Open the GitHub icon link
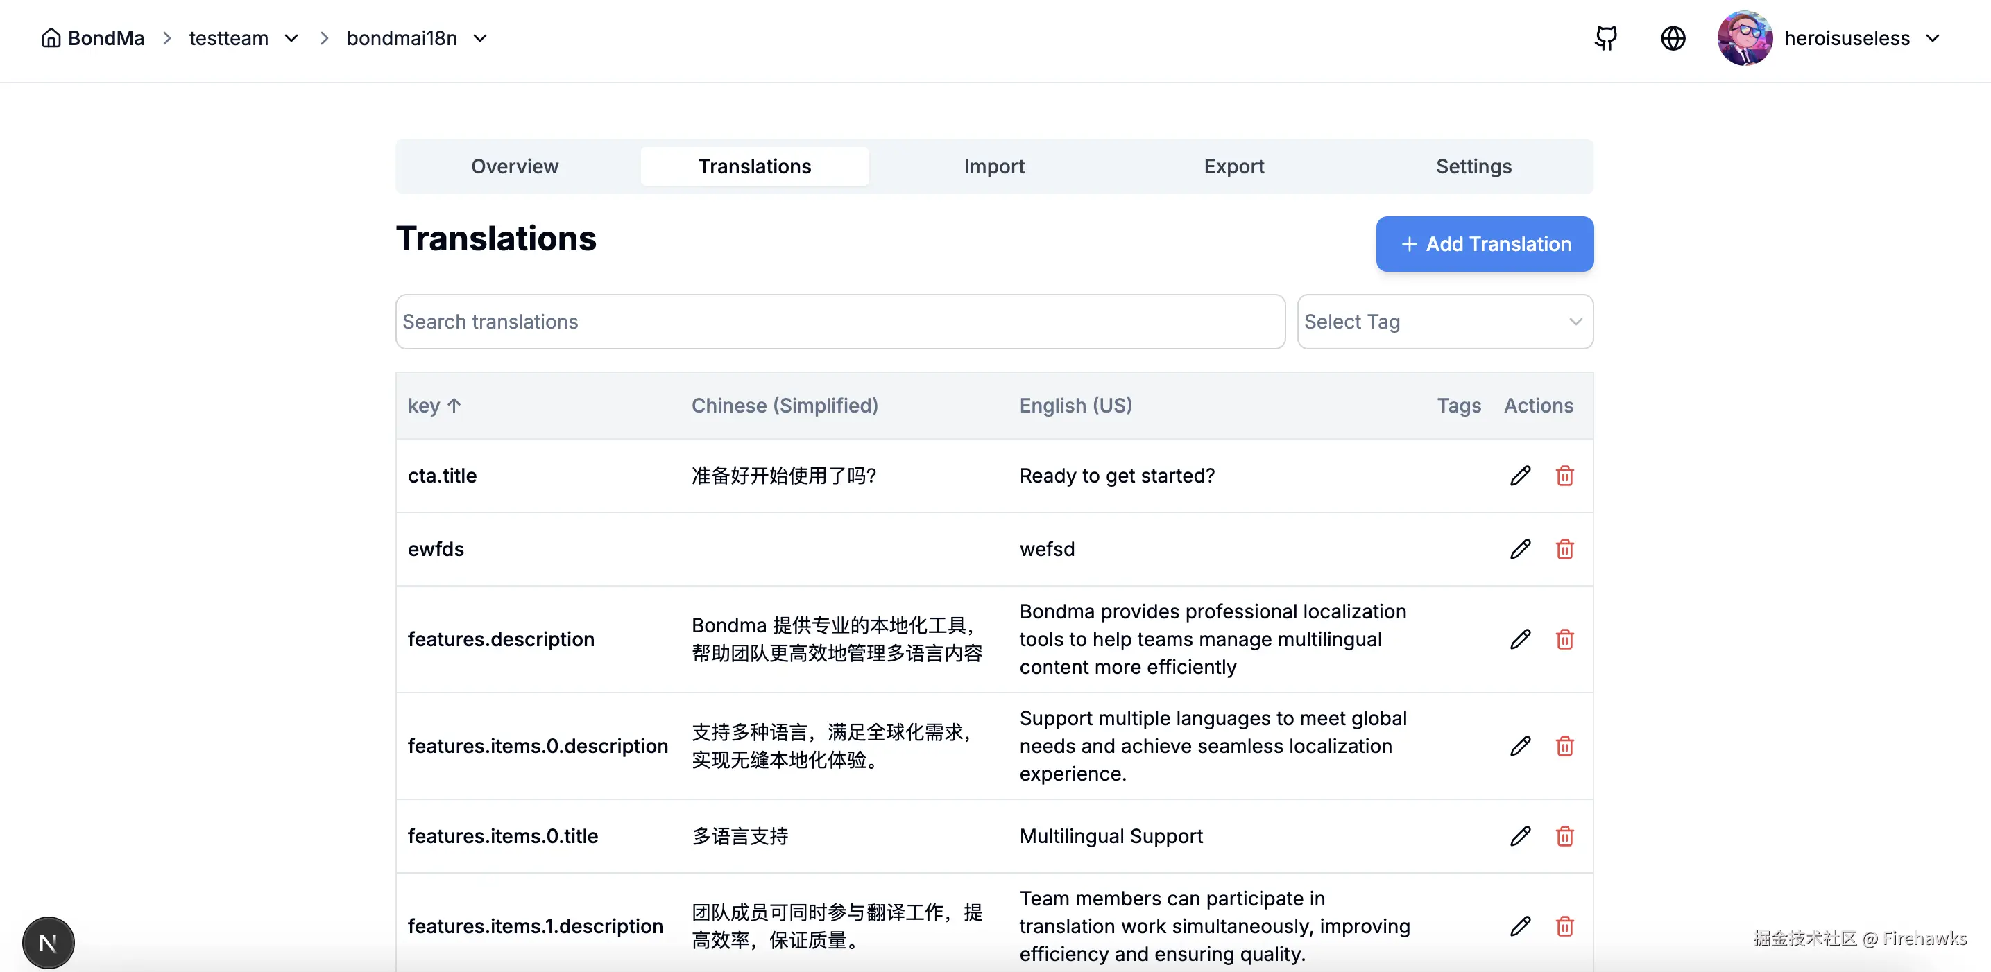 [1605, 38]
